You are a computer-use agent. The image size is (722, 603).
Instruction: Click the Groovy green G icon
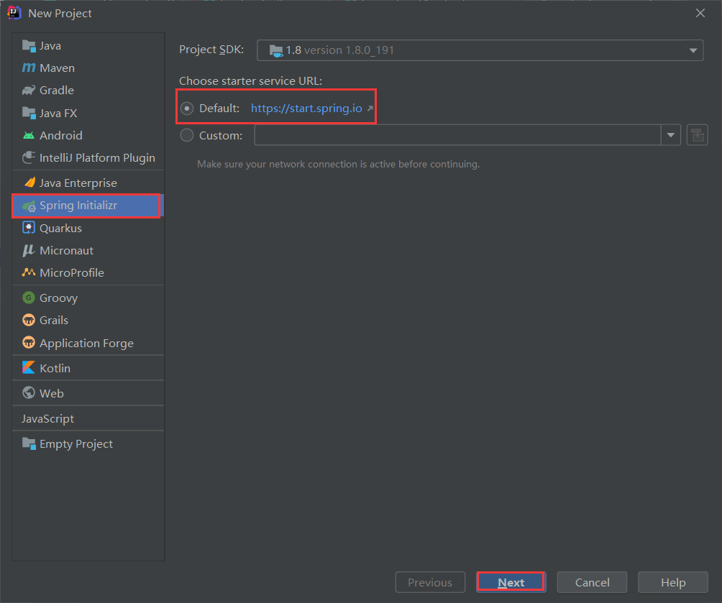coord(29,298)
